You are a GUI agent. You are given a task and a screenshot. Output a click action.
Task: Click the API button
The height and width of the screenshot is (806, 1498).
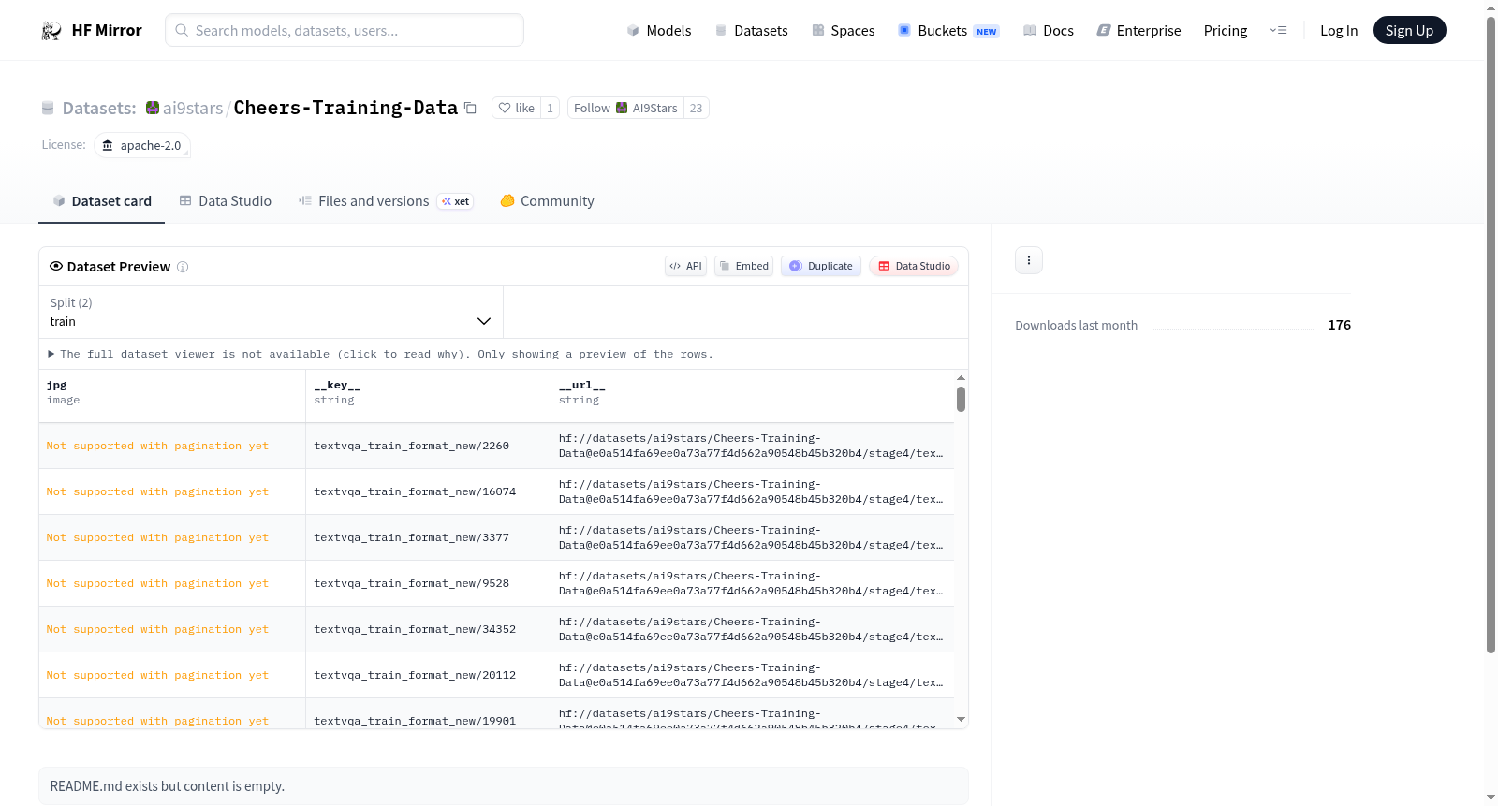685,267
